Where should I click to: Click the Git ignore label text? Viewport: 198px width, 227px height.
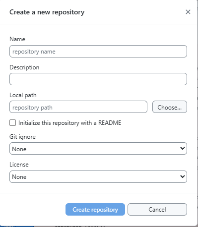22,137
